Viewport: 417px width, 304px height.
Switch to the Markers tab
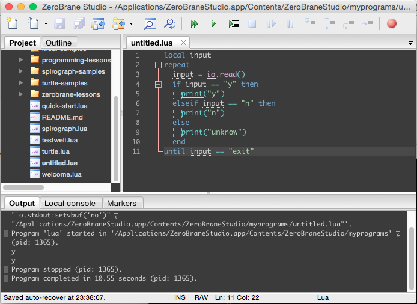[122, 203]
